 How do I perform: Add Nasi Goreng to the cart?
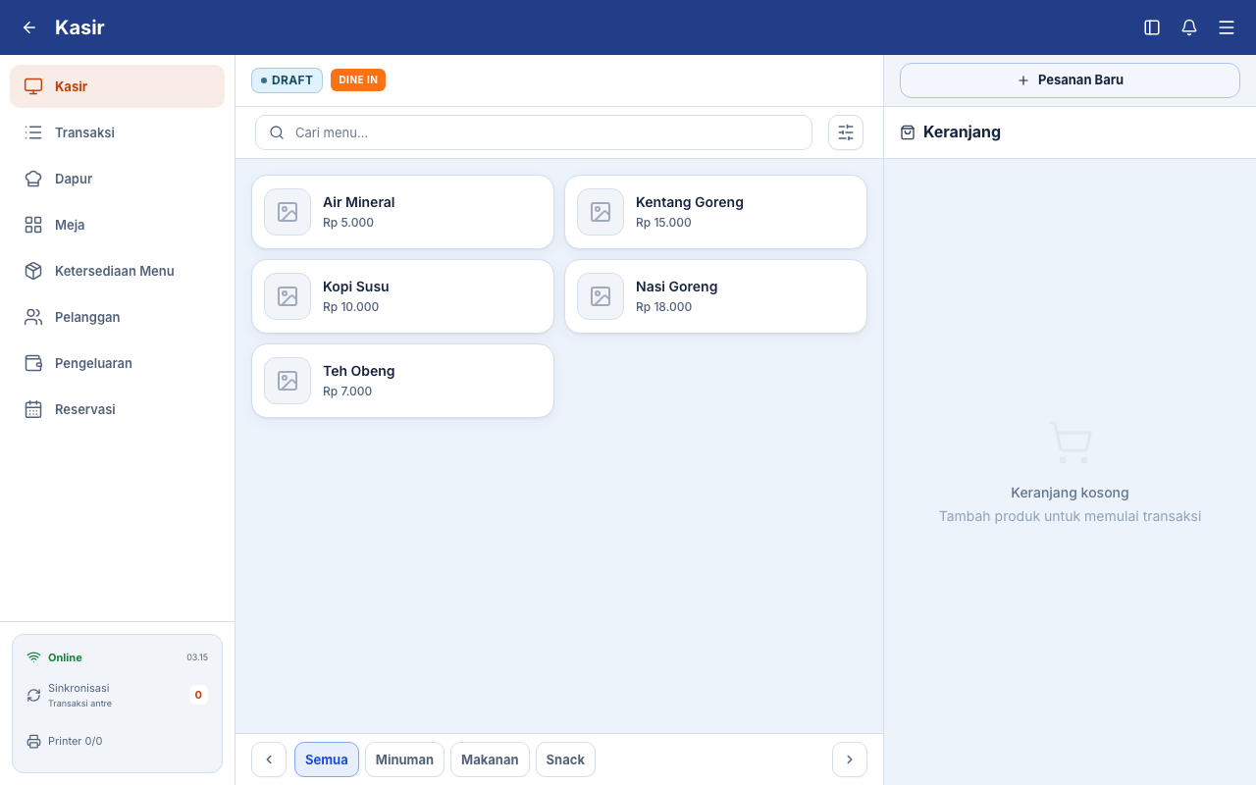point(715,296)
